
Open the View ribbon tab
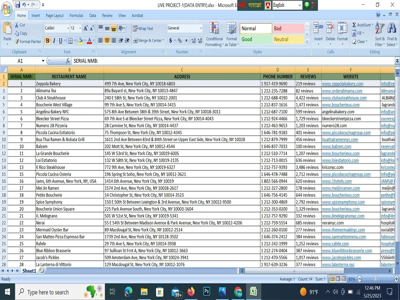tap(122, 16)
